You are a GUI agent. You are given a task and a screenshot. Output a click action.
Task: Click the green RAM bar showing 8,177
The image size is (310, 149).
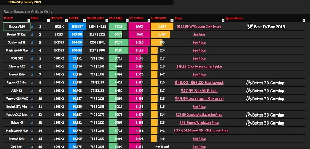click(x=119, y=42)
